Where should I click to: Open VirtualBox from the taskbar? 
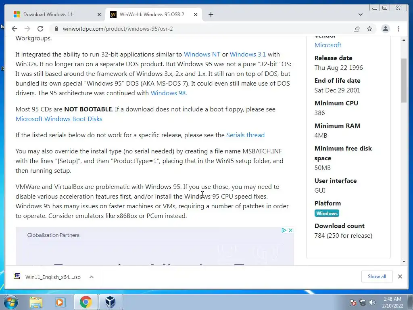point(111,302)
